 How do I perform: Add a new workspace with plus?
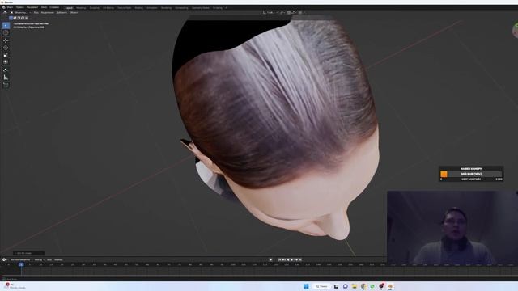226,7
